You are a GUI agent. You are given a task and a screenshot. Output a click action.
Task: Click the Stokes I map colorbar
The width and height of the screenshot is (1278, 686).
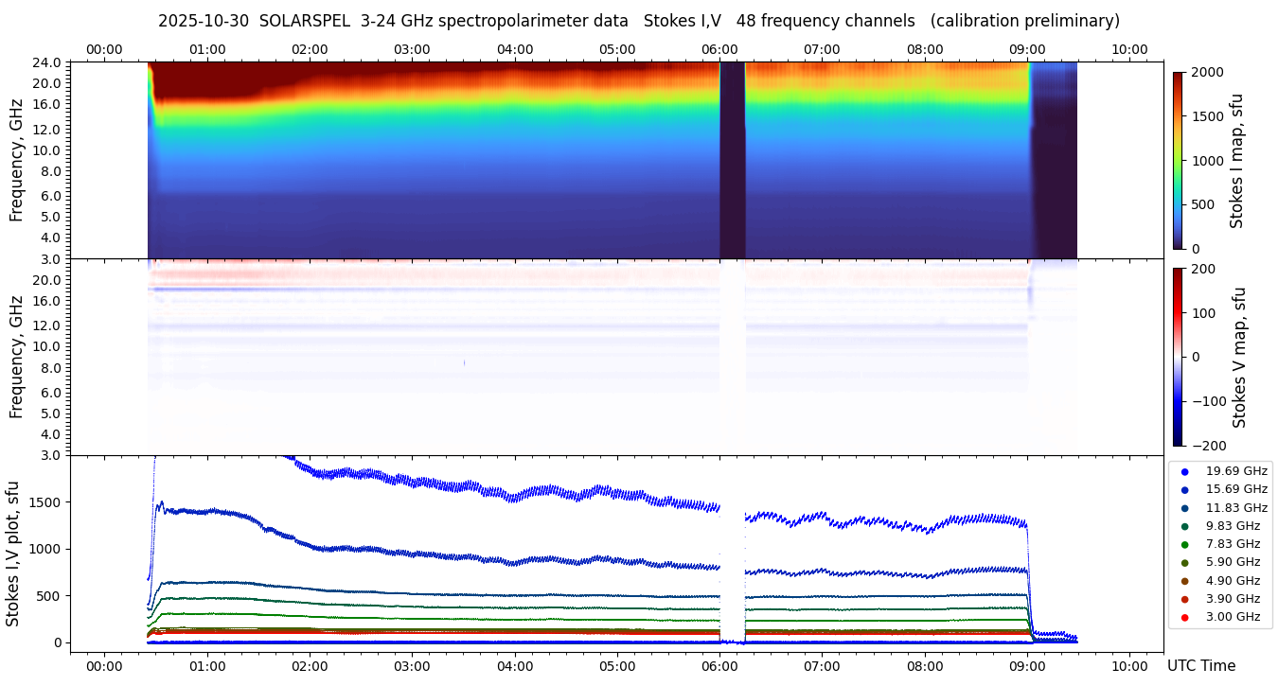pyautogui.click(x=1178, y=161)
